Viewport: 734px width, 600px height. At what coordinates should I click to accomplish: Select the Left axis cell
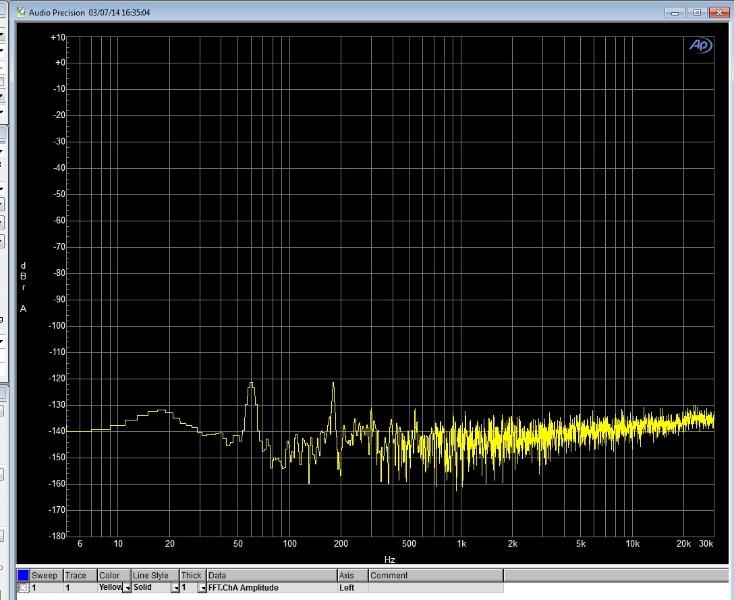pos(353,587)
